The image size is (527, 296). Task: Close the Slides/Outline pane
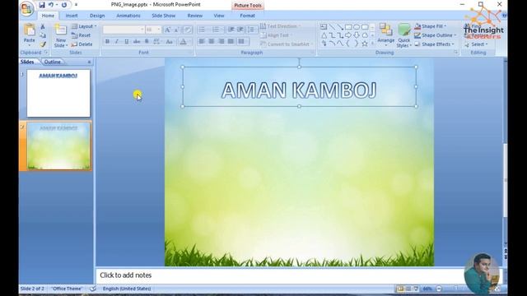pyautogui.click(x=90, y=62)
